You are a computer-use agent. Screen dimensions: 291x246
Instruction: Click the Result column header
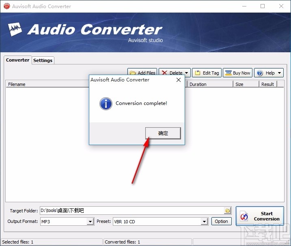[x=268, y=84]
